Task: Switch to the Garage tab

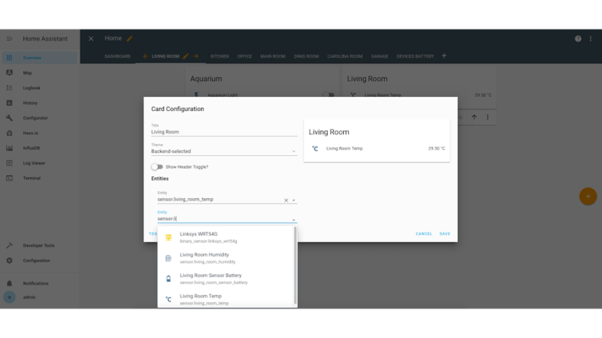Action: 380,56
